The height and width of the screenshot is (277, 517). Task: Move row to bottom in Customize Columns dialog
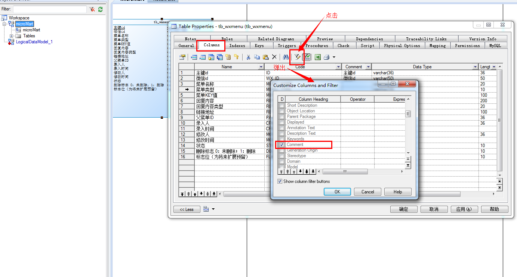click(313, 171)
